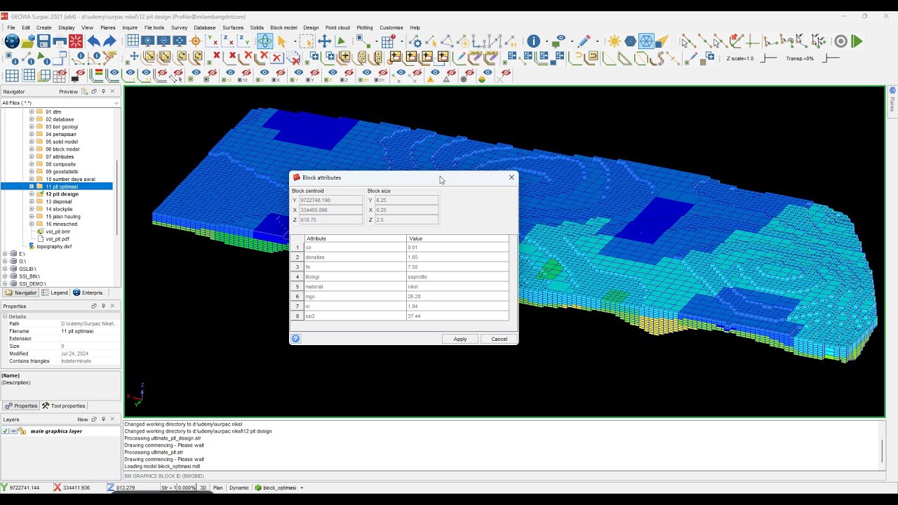The image size is (898, 505).
Task: Click the open folder icon in toolbar
Action: pos(27,41)
